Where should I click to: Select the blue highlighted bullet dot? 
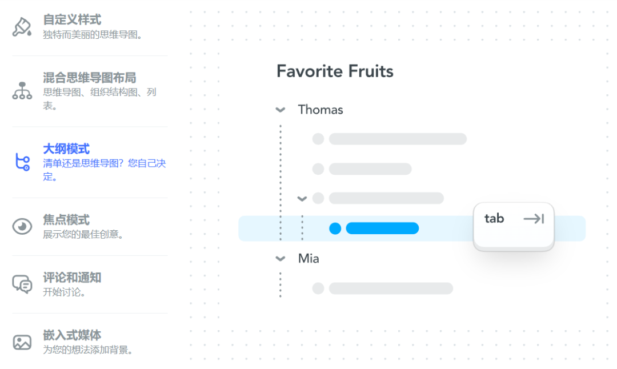coord(335,228)
